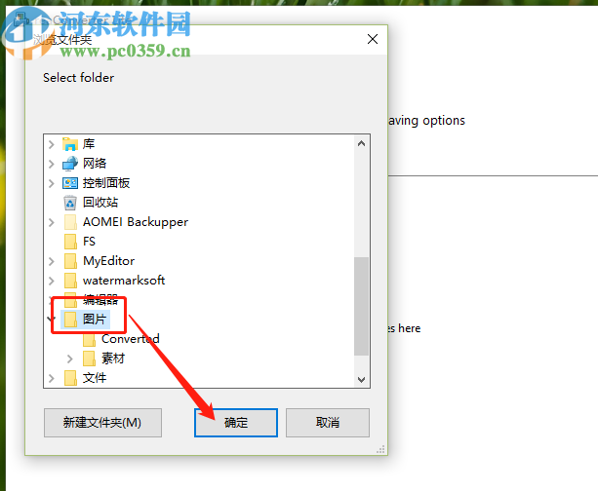
Task: Click the 网络 network icon
Action: click(x=70, y=164)
